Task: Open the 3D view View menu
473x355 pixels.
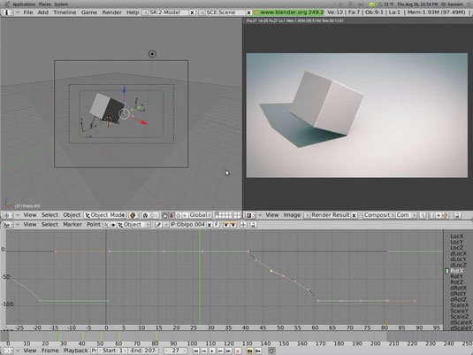Action: pos(30,215)
